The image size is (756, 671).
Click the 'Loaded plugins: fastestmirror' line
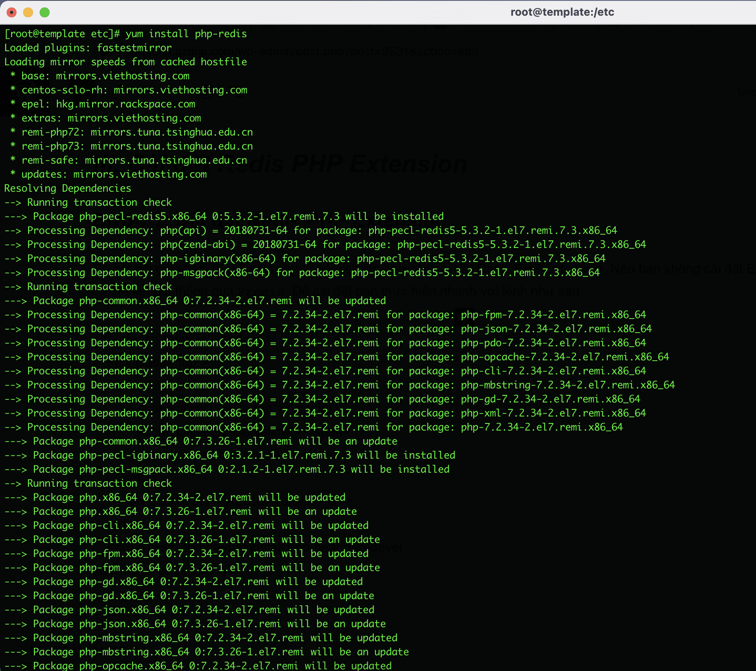(x=88, y=48)
